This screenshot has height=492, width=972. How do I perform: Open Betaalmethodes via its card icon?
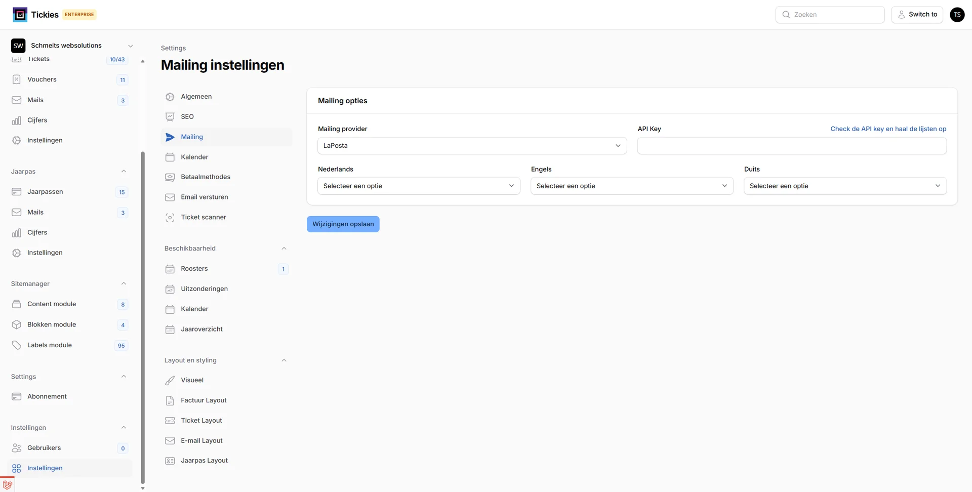170,177
